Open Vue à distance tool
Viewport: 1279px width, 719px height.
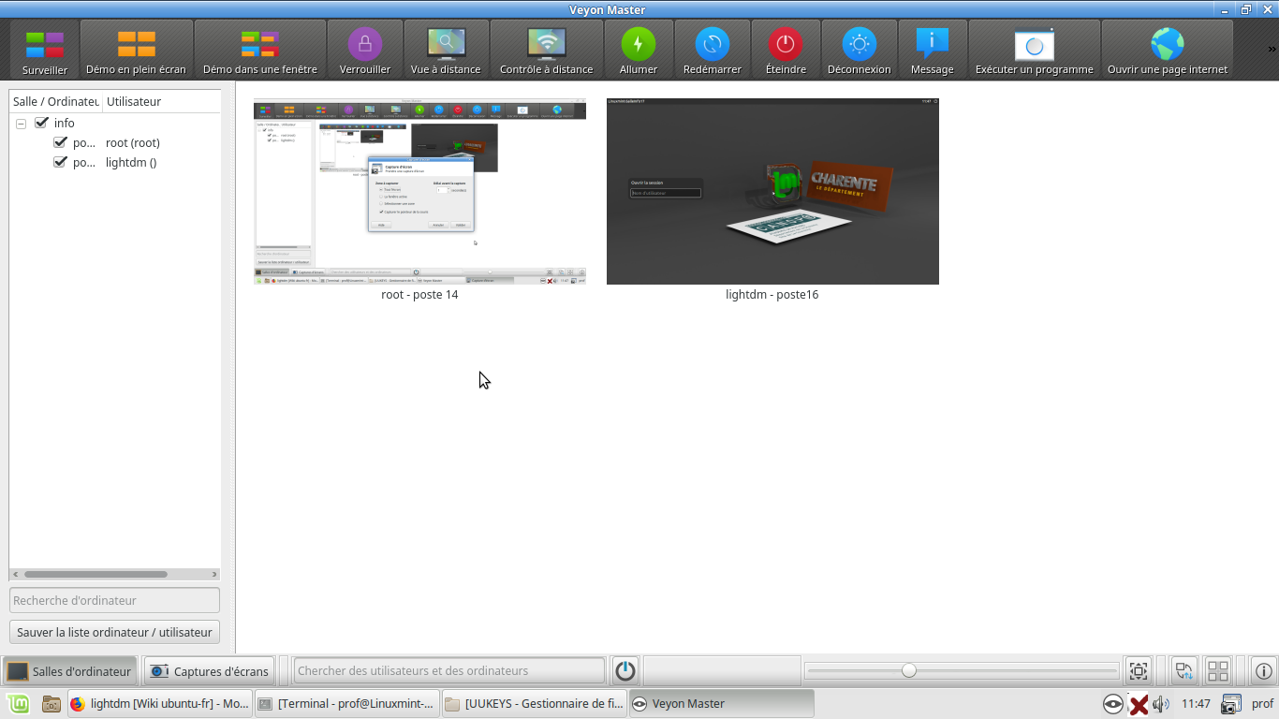tap(445, 49)
